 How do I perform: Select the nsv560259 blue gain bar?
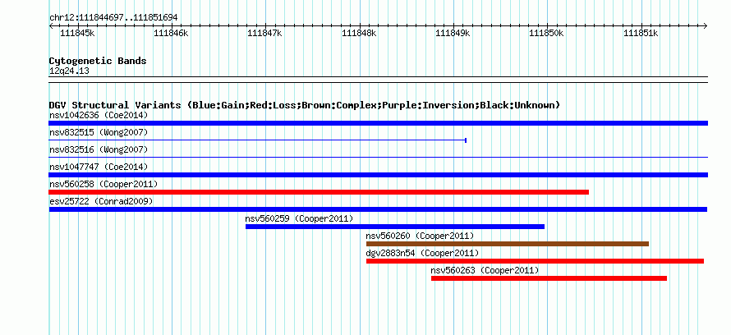pyautogui.click(x=395, y=227)
